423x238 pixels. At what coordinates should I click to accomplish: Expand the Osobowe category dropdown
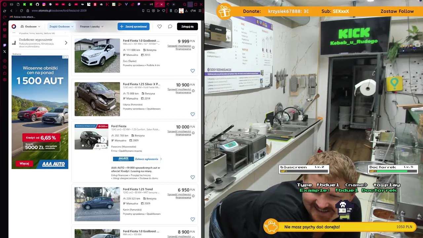point(30,26)
